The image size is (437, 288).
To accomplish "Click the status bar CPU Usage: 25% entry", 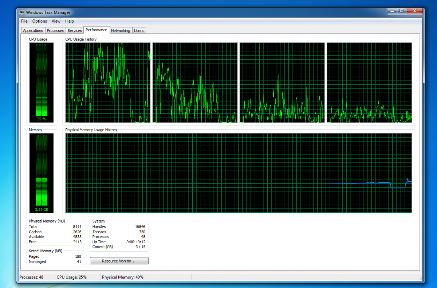I will tap(72, 277).
